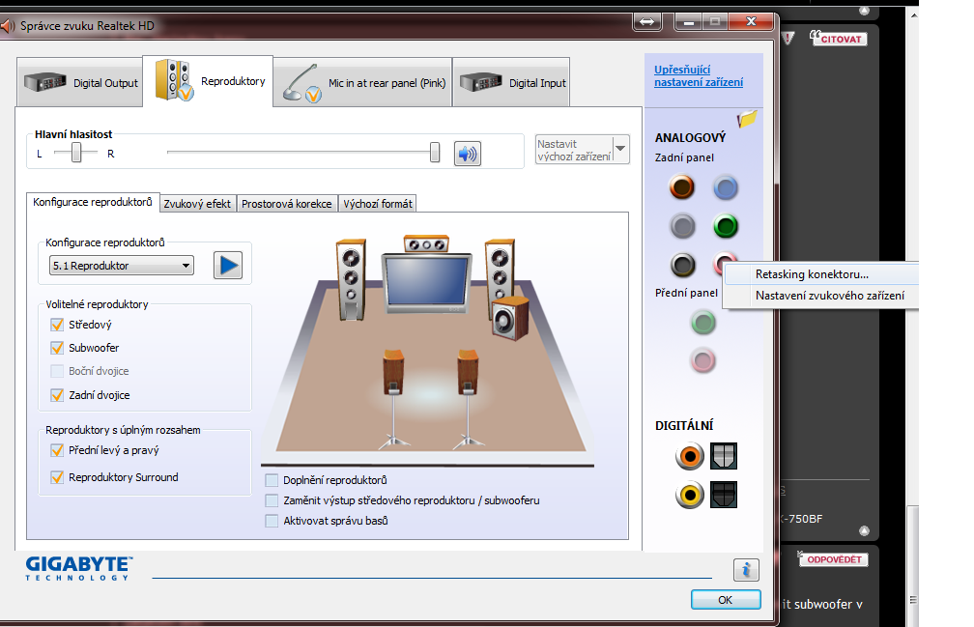
Task: Click CITOVAT button in background window
Action: pos(838,39)
